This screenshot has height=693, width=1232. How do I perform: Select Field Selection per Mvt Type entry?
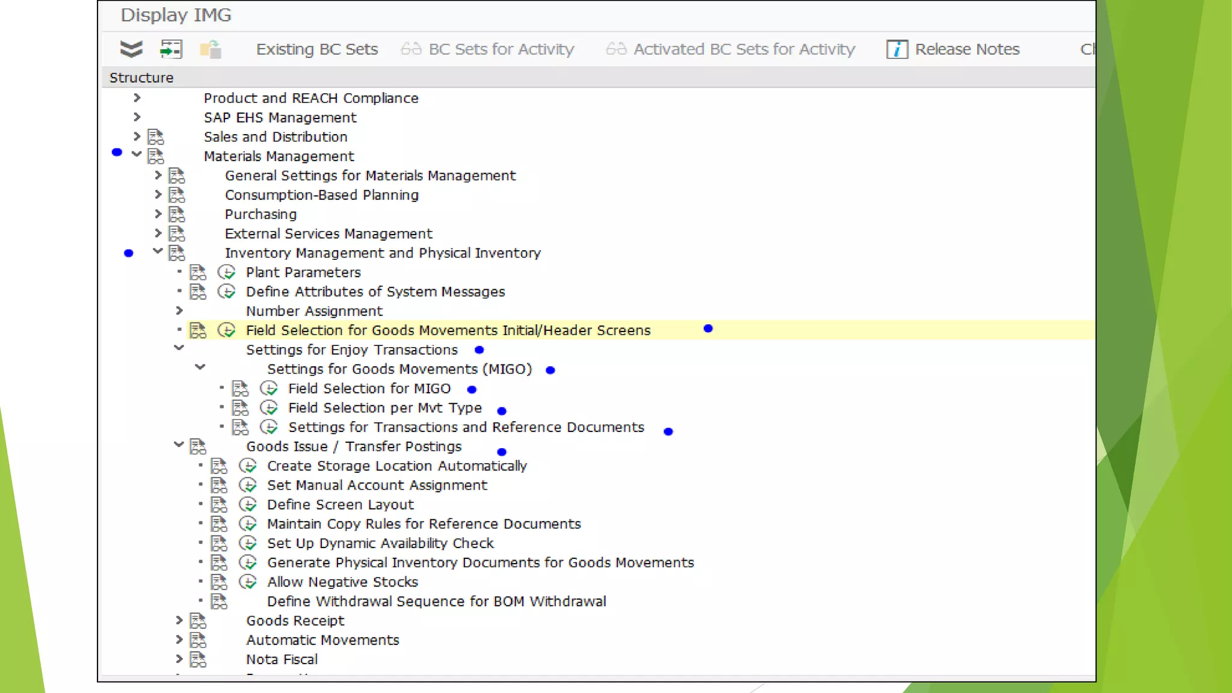(x=384, y=408)
